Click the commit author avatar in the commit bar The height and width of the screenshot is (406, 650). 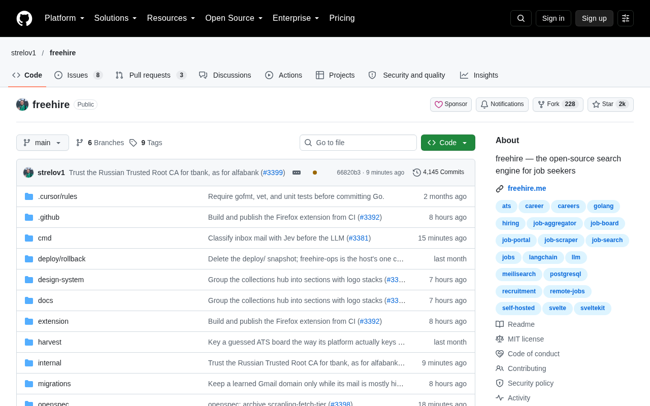[28, 173]
